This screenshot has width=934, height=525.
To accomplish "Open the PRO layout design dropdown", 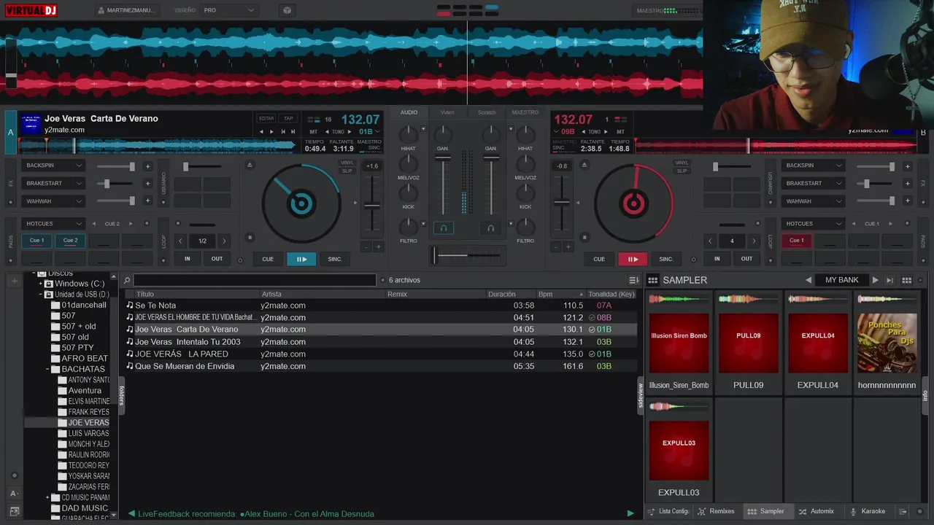I will click(228, 10).
